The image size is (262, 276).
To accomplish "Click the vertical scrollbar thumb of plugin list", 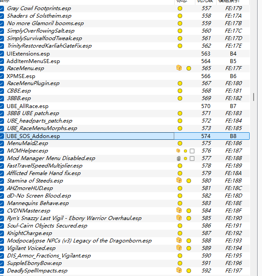I will [254, 97].
